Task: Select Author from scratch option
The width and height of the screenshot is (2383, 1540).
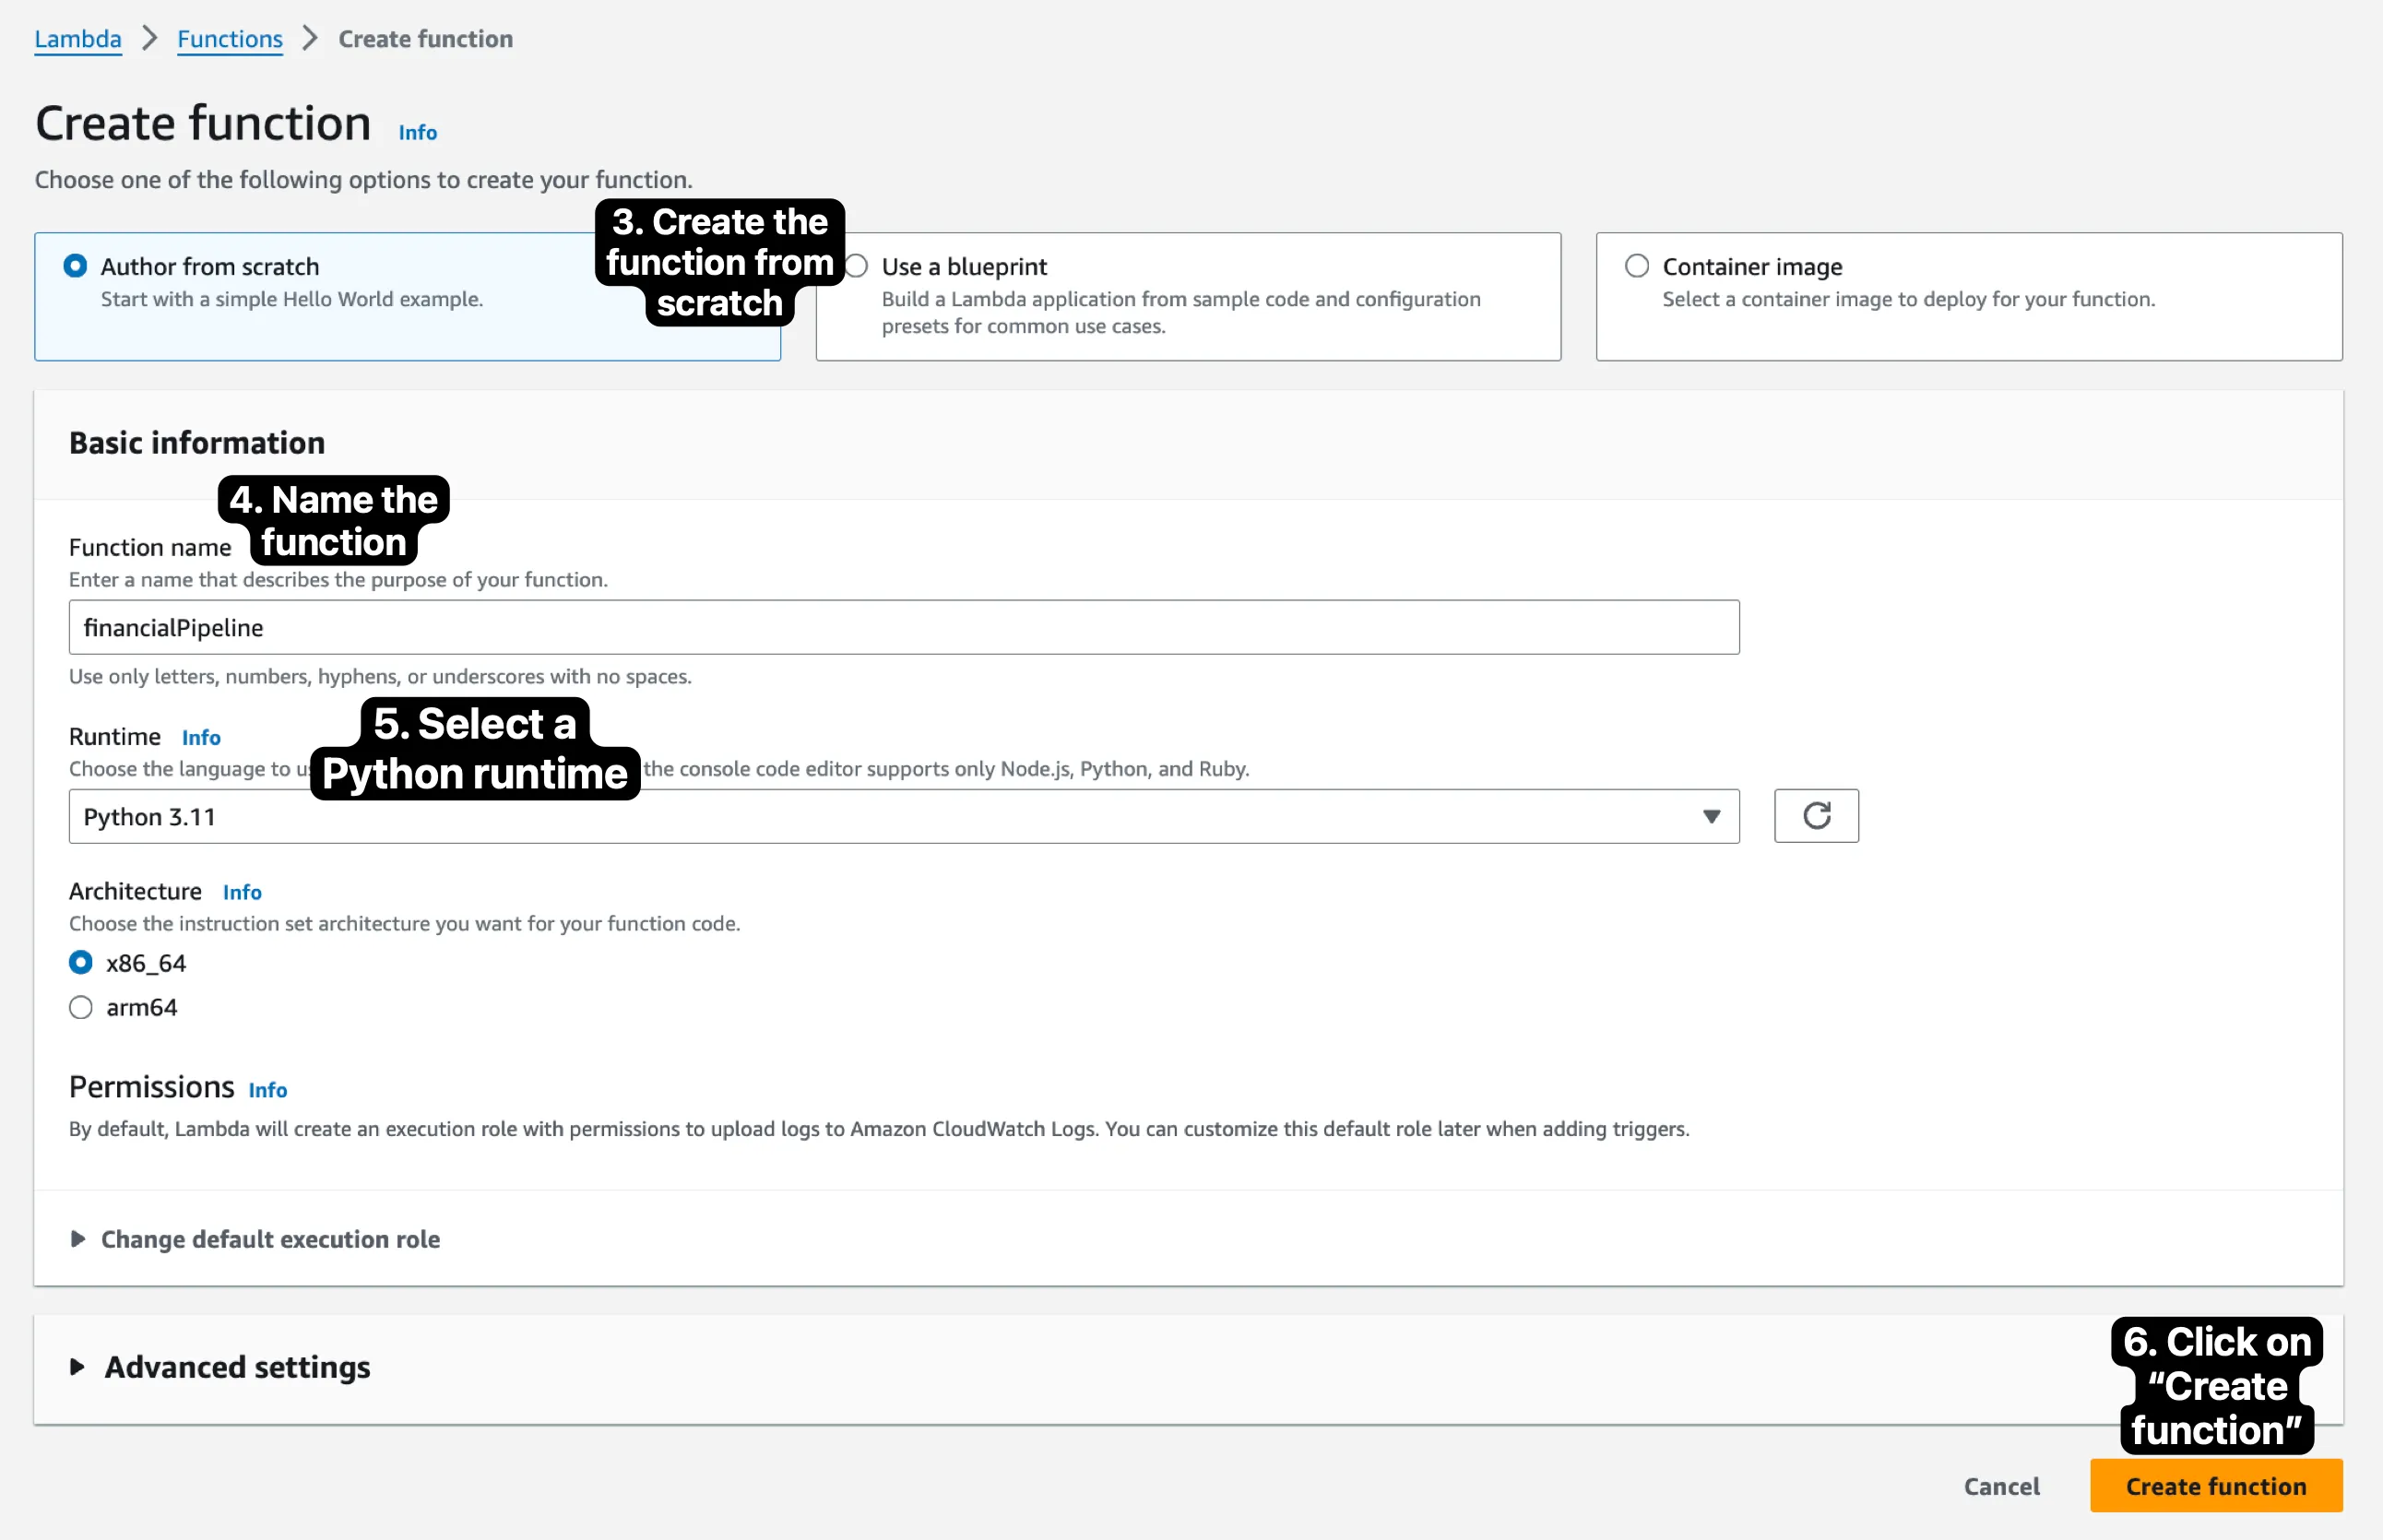Action: [75, 266]
